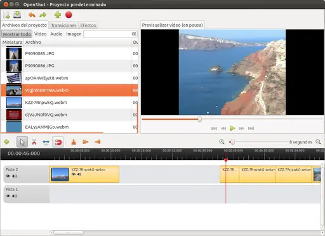The height and width of the screenshot is (236, 325).
Task: Toggle speaker icon on first KZZ-7RnpwkQ clip
Action: point(79,174)
